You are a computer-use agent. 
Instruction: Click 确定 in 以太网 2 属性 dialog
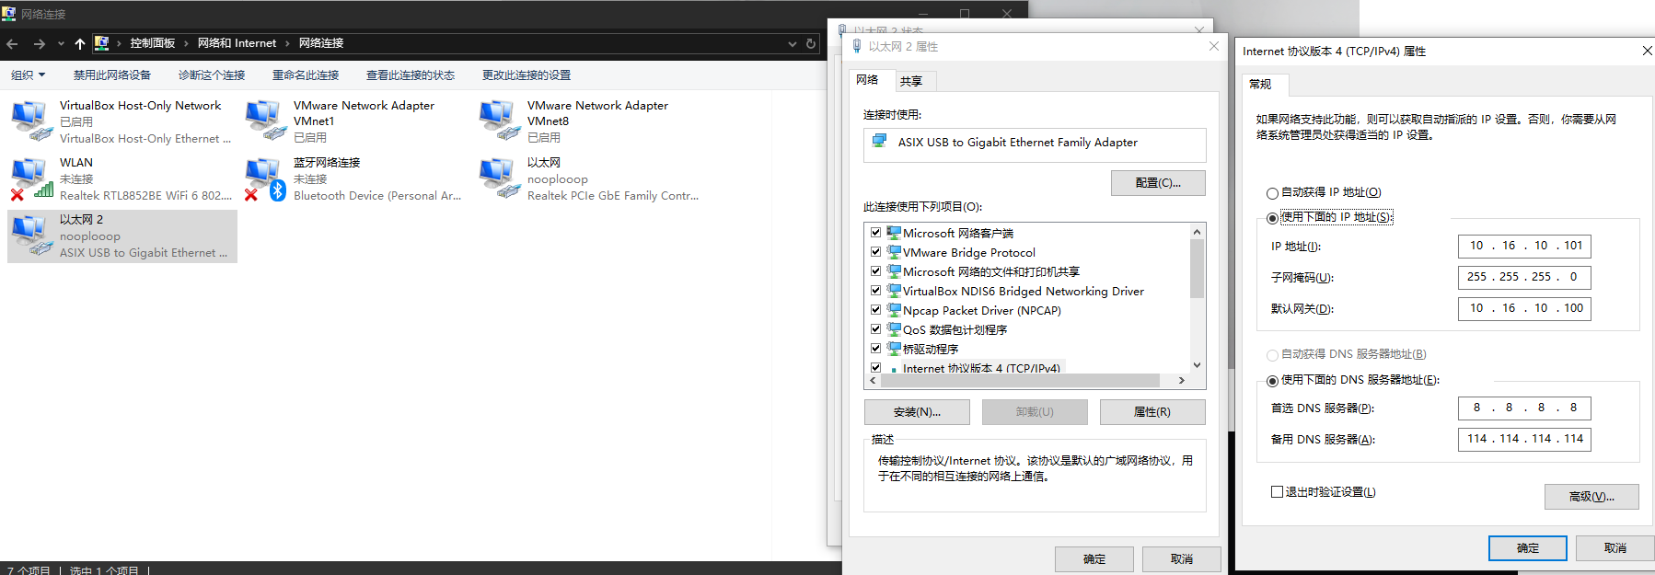click(x=1094, y=559)
